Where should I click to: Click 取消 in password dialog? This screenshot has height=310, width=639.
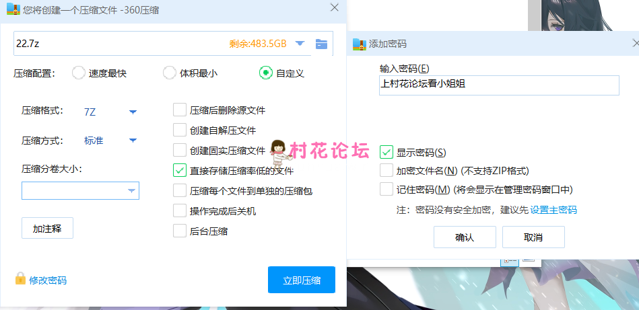click(x=533, y=237)
